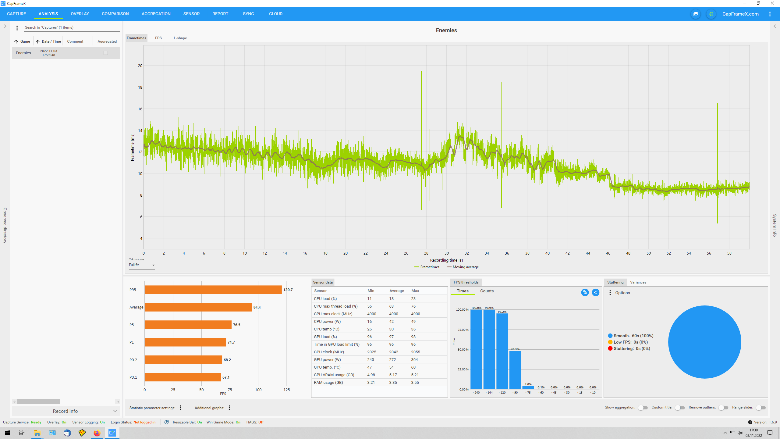Open Statistic parameter settings dots menu
Viewport: 780px width, 439px height.
coord(180,408)
